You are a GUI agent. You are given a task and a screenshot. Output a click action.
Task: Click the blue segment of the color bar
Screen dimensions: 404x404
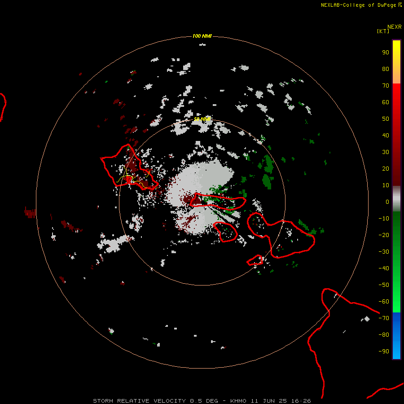tap(396, 336)
